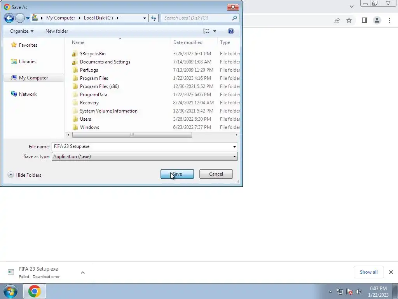Click the horizontal scrollbar thumb in file list

(132, 135)
